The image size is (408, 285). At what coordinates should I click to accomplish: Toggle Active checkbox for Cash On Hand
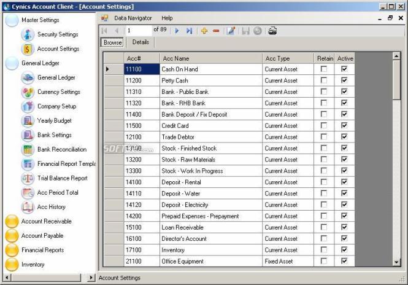pos(344,69)
